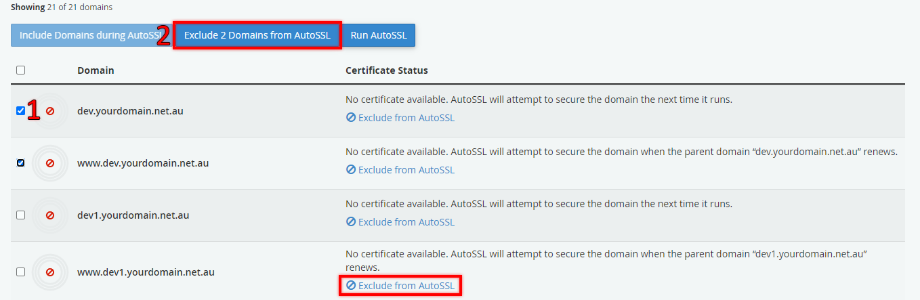The height and width of the screenshot is (300, 920).
Task: Click the status icon for dev1.yourdomain.net.au
Action: point(49,215)
